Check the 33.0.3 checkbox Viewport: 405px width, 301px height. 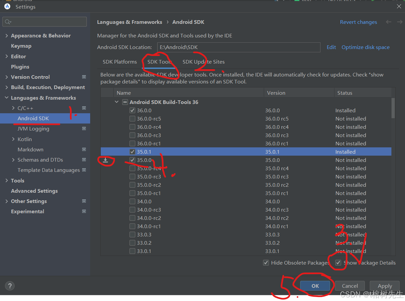pyautogui.click(x=132, y=234)
